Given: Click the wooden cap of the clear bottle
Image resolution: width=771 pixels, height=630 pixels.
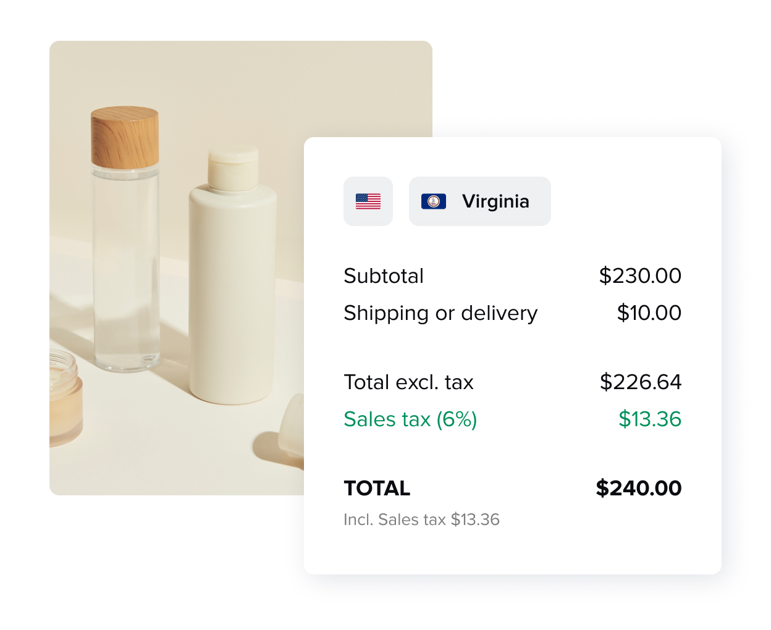Looking at the screenshot, I should [x=125, y=137].
